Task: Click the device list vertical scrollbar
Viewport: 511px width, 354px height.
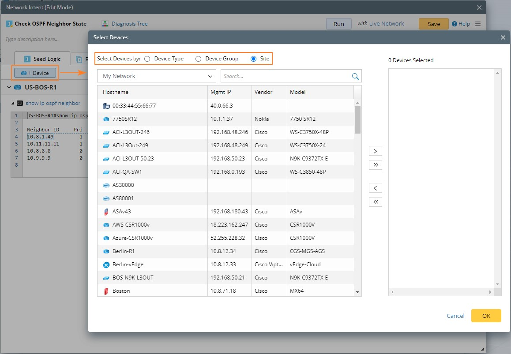Action: (x=357, y=119)
